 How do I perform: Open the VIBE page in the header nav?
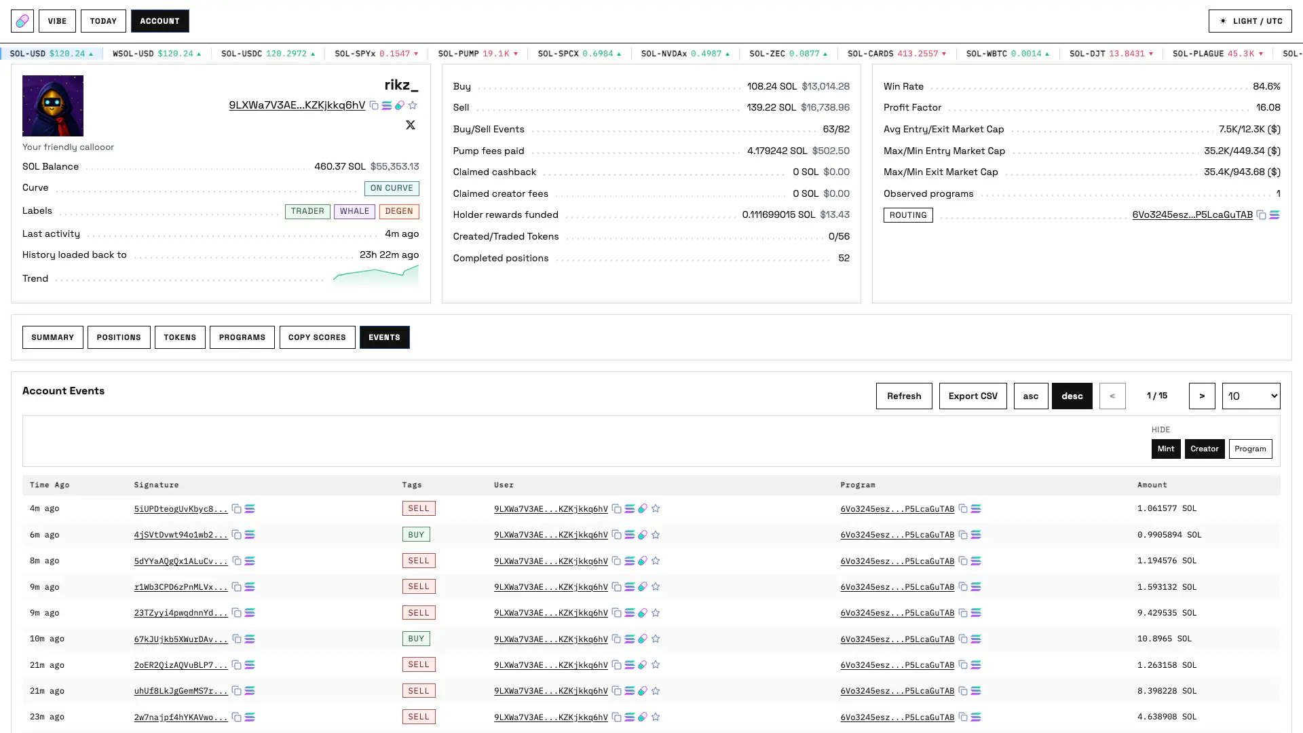coord(57,21)
